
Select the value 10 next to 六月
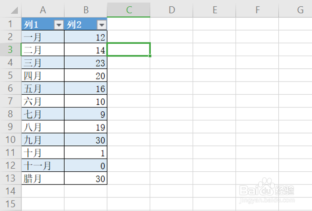tap(86, 101)
